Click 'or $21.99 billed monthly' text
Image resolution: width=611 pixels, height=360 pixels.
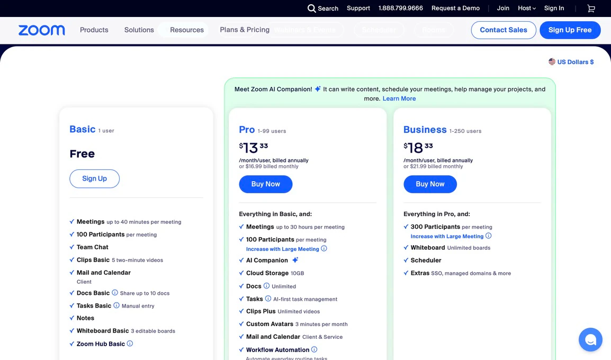(433, 166)
